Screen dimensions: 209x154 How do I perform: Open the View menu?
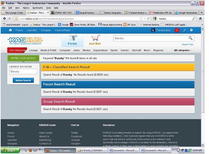tap(17, 8)
